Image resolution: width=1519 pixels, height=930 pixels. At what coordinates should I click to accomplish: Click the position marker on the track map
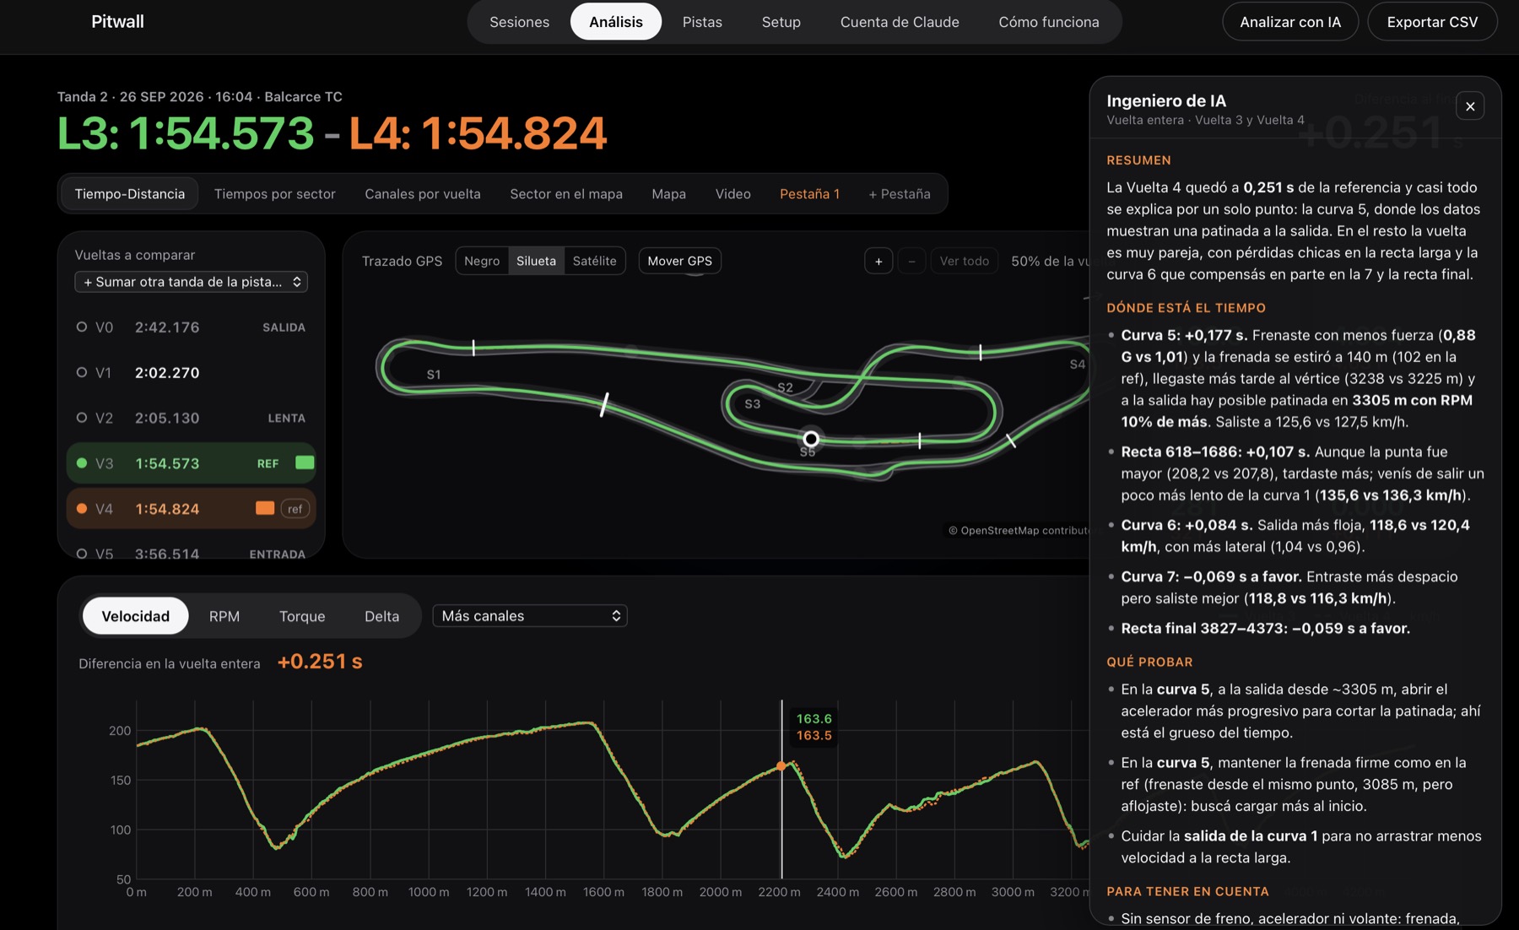click(811, 439)
